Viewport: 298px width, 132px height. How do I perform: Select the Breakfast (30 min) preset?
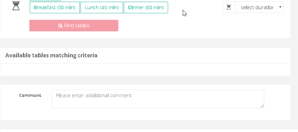pos(55,8)
